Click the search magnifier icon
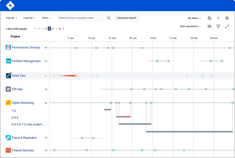The image size is (235, 158). coord(109,18)
